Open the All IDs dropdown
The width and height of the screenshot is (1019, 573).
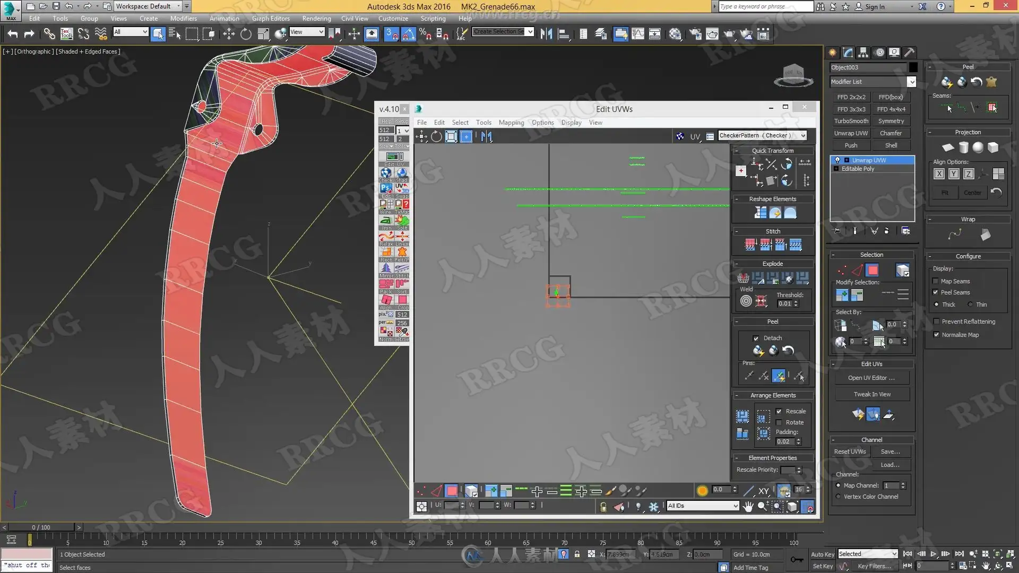coord(703,506)
